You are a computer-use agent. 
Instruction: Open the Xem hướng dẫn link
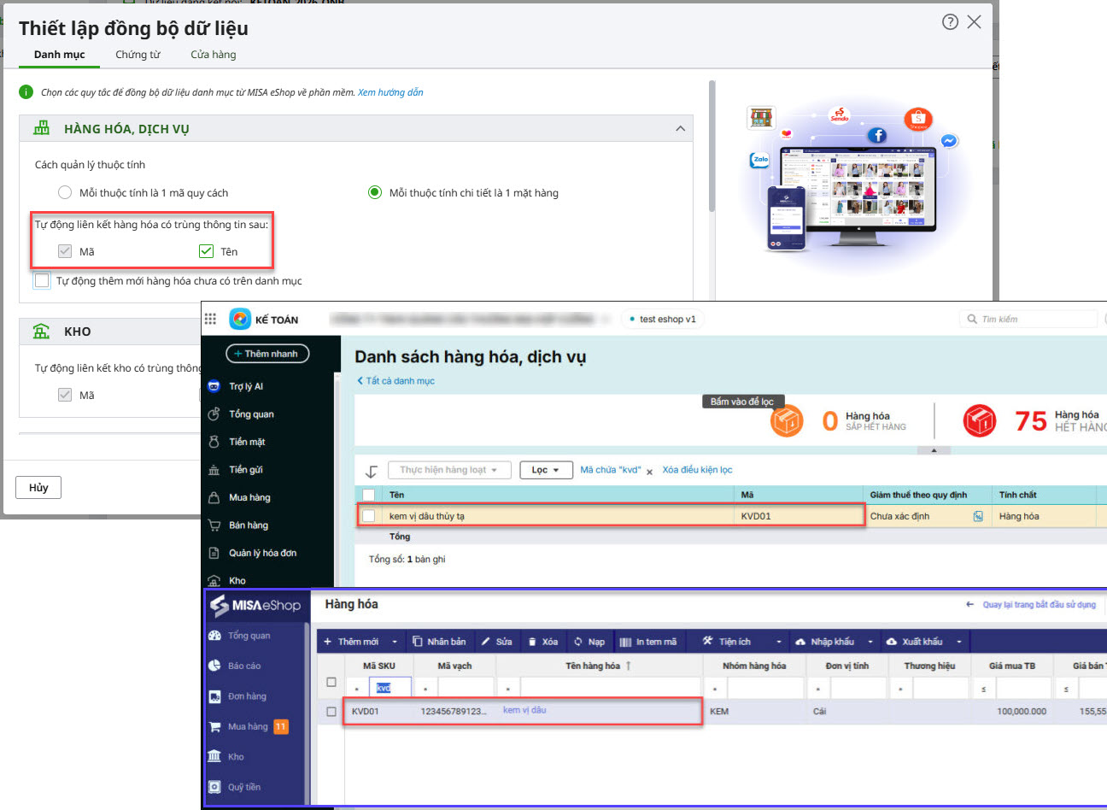pyautogui.click(x=390, y=92)
